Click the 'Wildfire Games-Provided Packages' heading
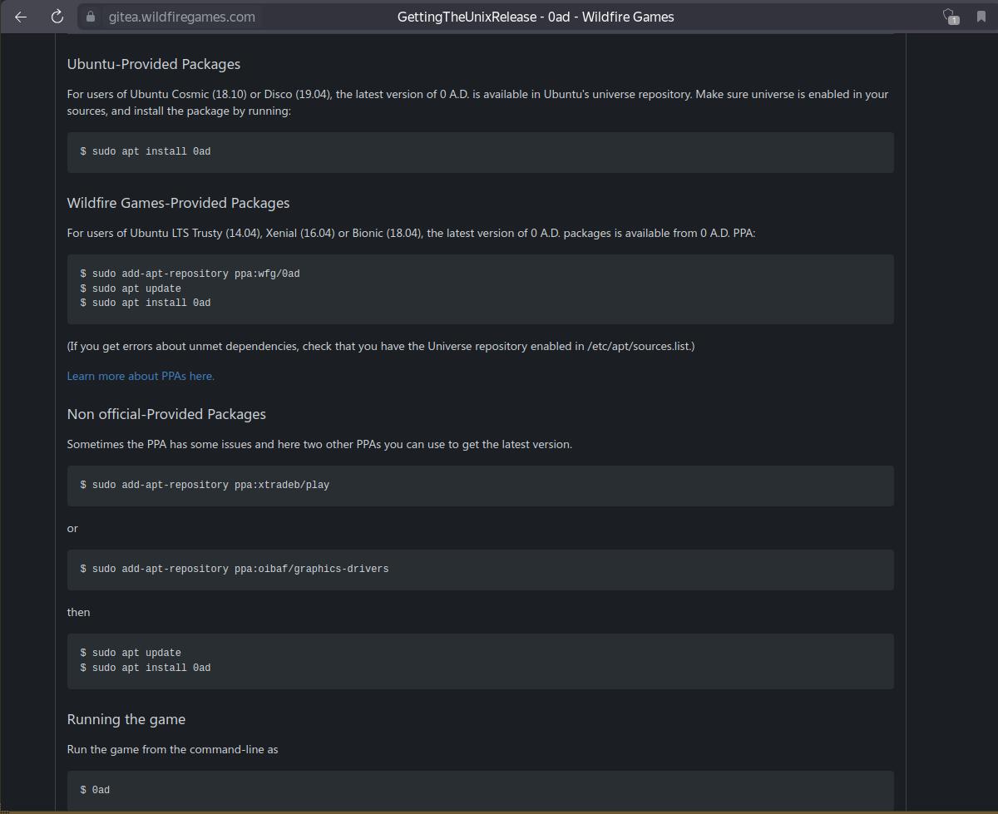 [178, 203]
